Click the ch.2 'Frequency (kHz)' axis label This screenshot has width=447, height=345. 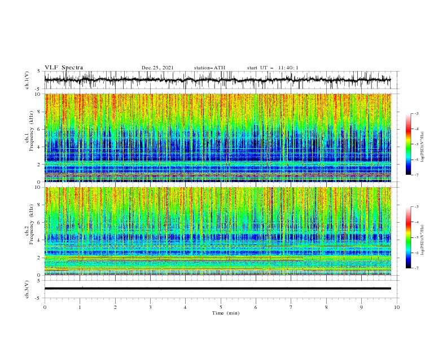32,224
